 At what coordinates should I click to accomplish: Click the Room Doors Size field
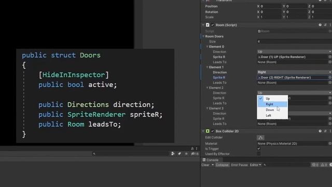pyautogui.click(x=294, y=42)
